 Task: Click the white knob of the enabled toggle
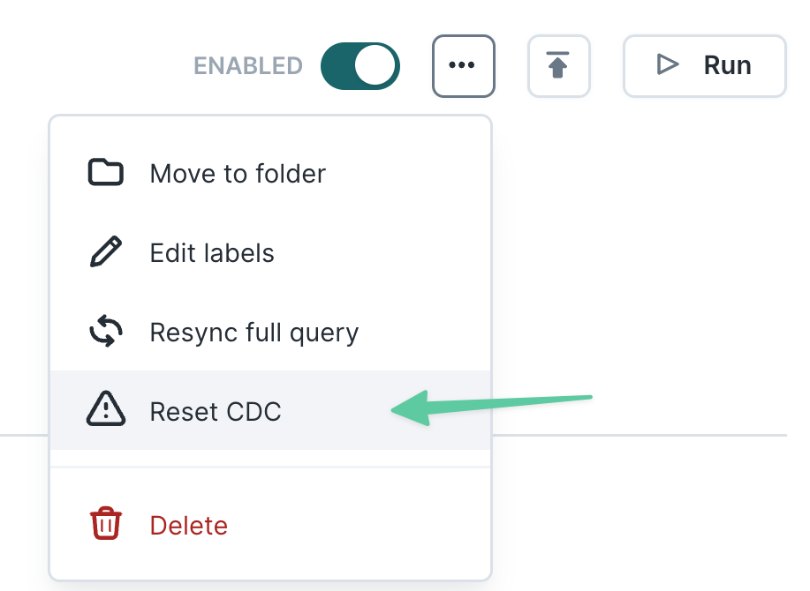[x=375, y=66]
